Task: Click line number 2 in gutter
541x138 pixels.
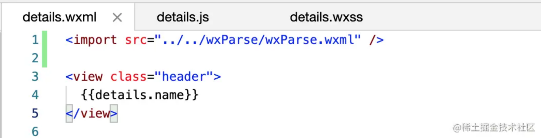Action: point(35,58)
